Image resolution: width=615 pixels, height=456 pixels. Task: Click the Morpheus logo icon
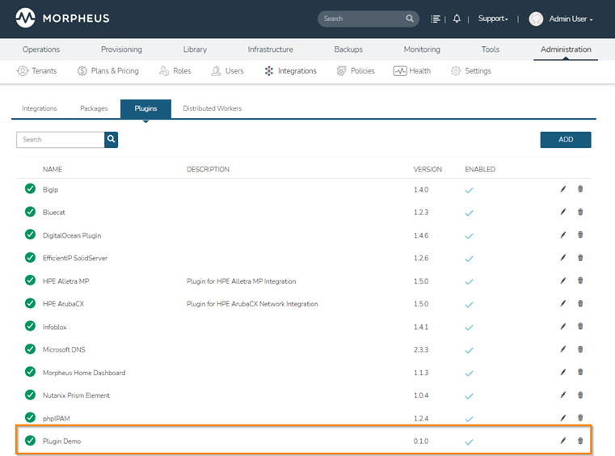click(26, 18)
